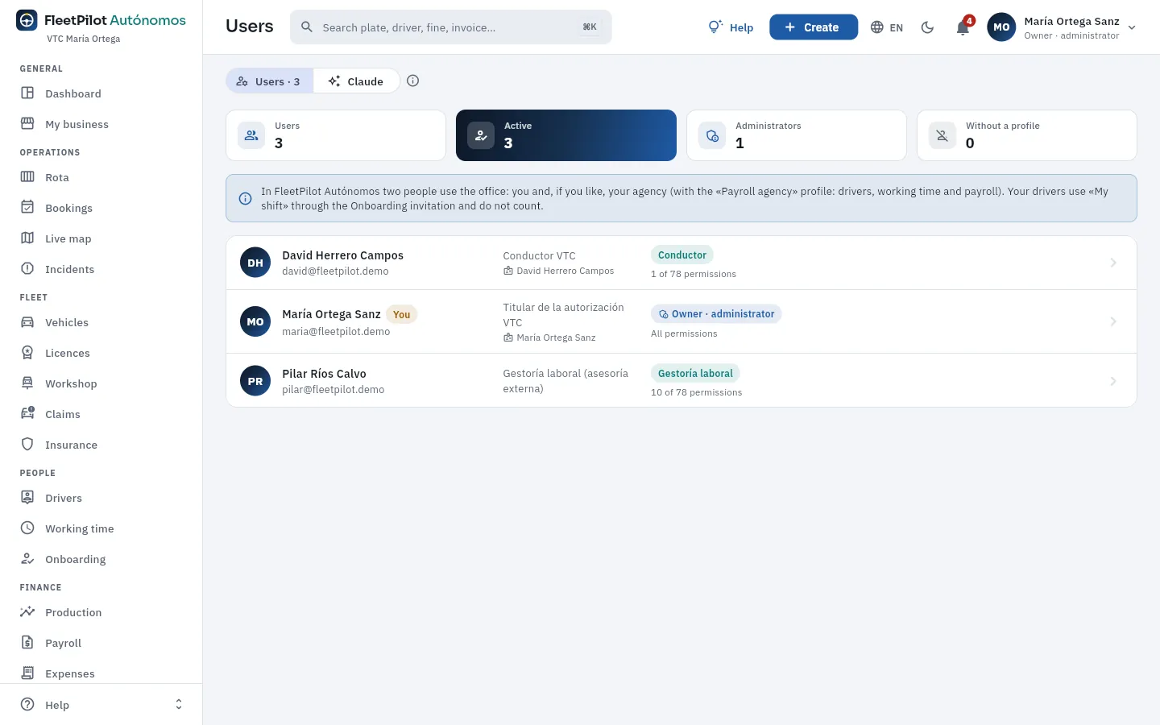Select the Drivers icon in sidebar
1160x725 pixels.
click(27, 498)
